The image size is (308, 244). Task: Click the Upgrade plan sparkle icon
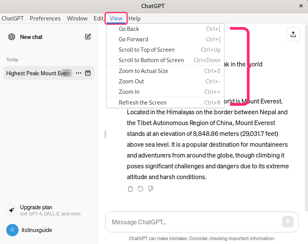point(12,210)
